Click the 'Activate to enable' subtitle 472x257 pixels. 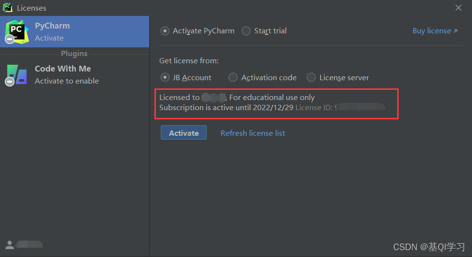click(67, 81)
